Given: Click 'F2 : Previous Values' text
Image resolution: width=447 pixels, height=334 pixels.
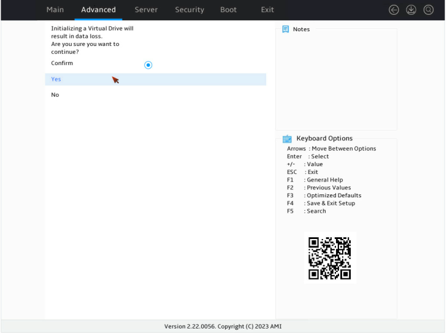Looking at the screenshot, I should (x=319, y=188).
